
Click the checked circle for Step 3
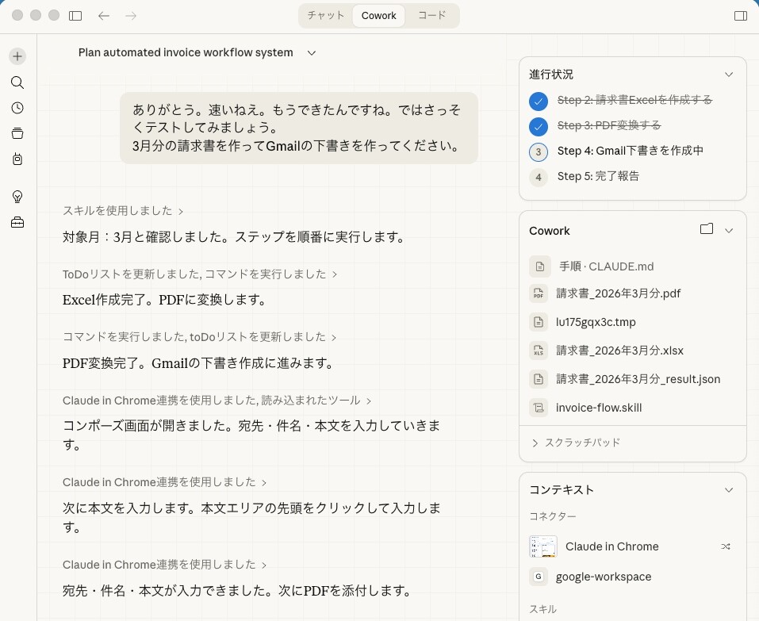coord(539,126)
